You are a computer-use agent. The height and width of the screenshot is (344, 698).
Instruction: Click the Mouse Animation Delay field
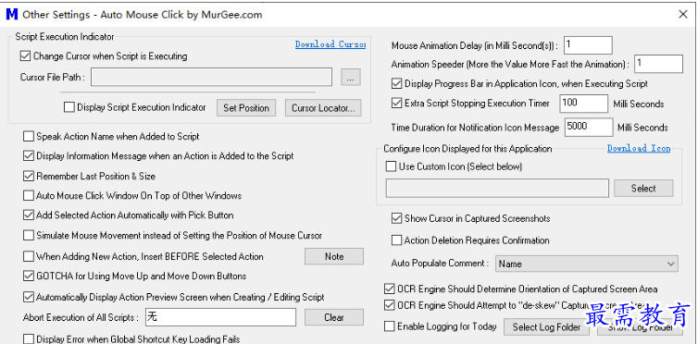click(x=588, y=45)
